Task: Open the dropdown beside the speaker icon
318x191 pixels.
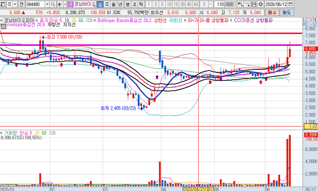Action: [x=65, y=4]
